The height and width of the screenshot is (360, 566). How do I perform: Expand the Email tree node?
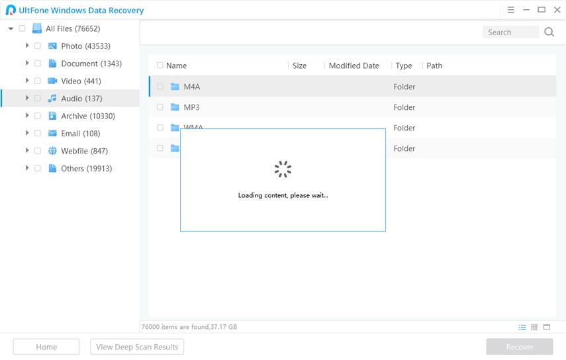pos(26,133)
